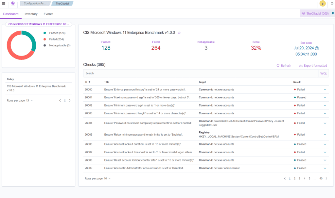Go to page 2 of the checks table
The image size is (335, 198).
pyautogui.click(x=295, y=178)
